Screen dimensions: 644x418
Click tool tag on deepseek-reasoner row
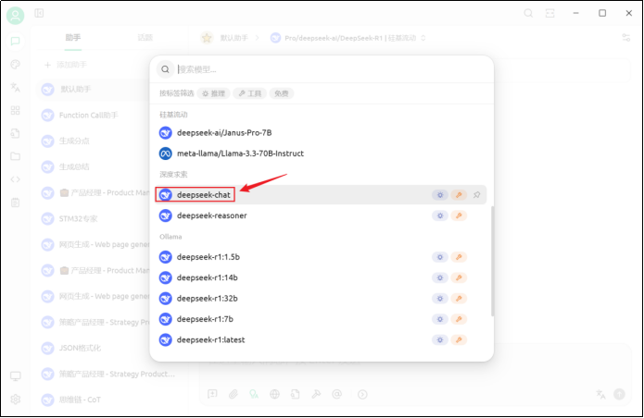point(459,215)
